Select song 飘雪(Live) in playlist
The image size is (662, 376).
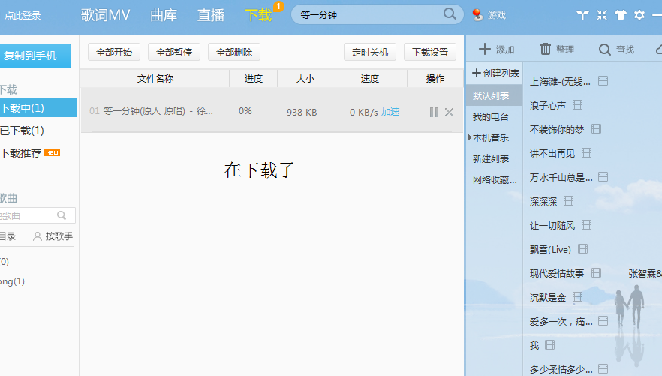click(550, 249)
